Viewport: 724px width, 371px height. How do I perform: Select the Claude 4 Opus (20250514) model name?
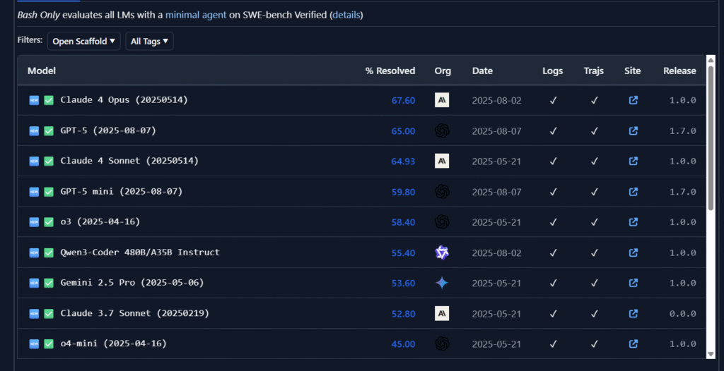point(124,99)
